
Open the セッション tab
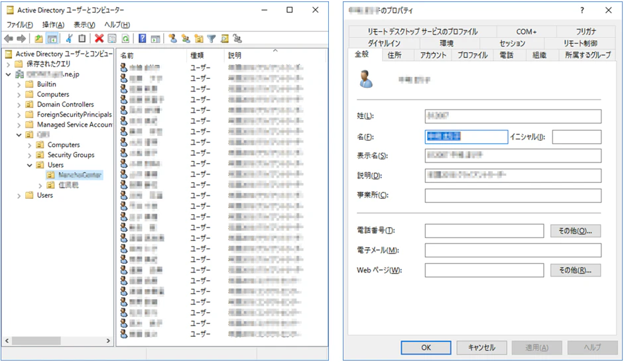512,43
